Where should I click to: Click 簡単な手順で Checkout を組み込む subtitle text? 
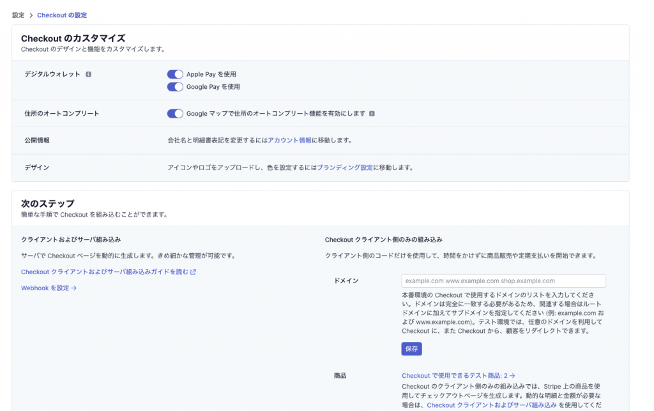coord(96,215)
